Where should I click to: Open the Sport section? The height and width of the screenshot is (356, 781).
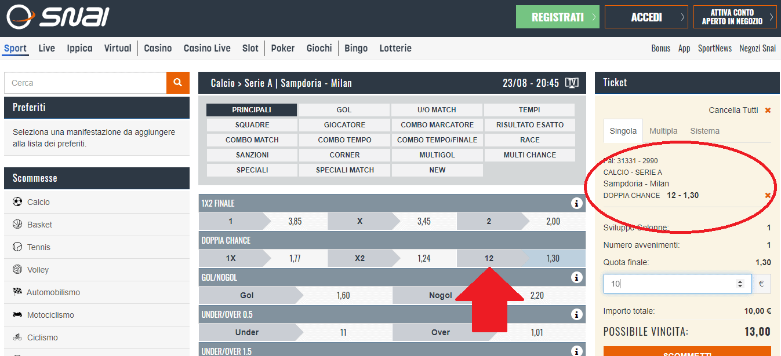click(x=15, y=48)
